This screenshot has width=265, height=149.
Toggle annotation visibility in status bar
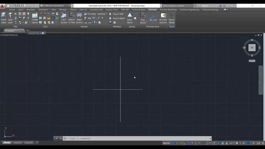pos(218,143)
